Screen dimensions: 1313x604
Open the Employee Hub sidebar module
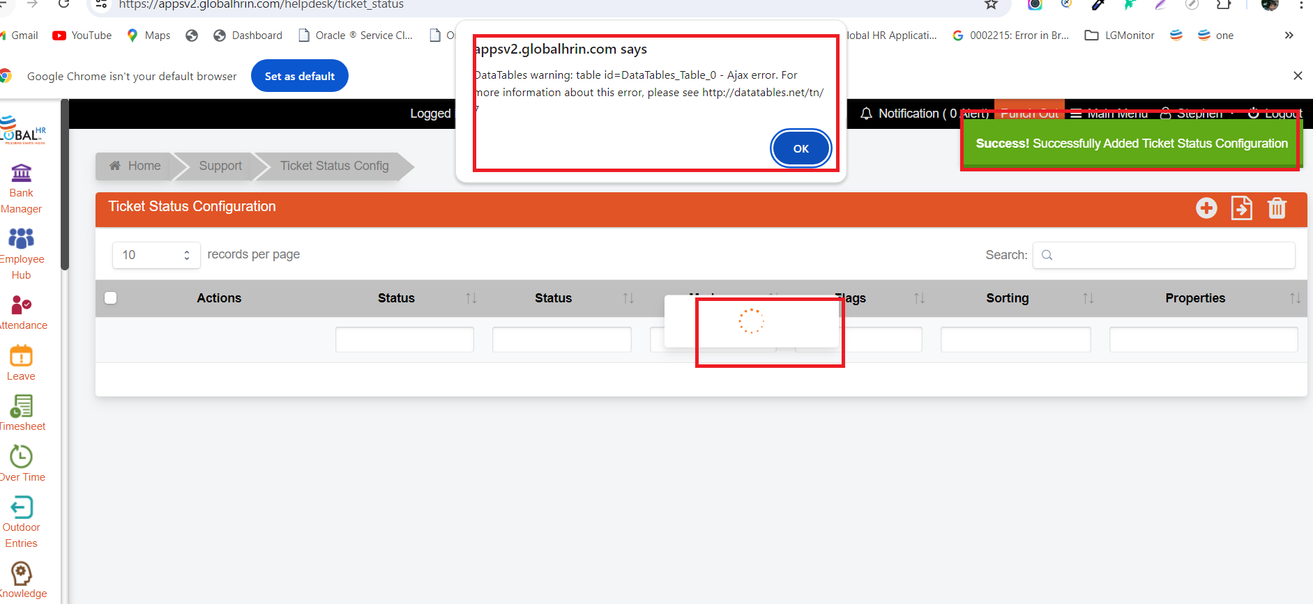pos(21,239)
